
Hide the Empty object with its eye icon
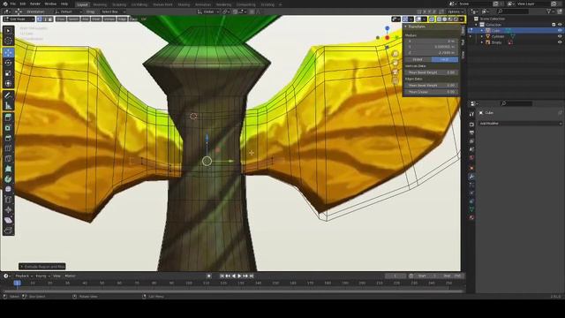click(560, 42)
